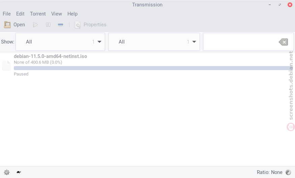The image size is (295, 178).
Task: Maximize the Transmission window
Action: [x=280, y=5]
